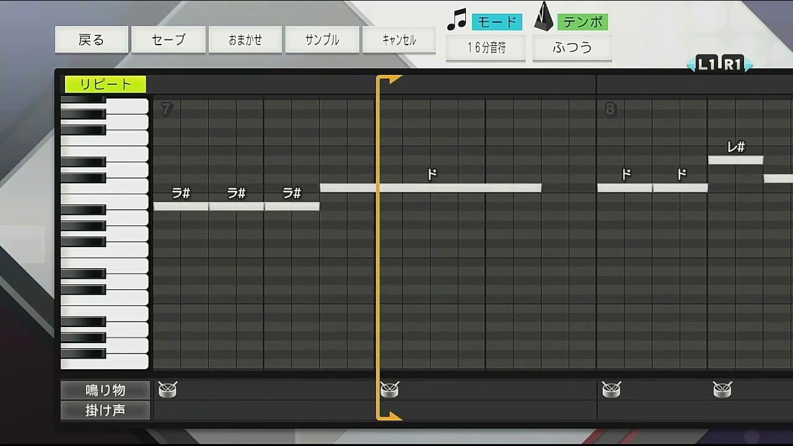Viewport: 793px width, 446px height.
Task: Select the drum icon at the playhead
Action: 390,390
